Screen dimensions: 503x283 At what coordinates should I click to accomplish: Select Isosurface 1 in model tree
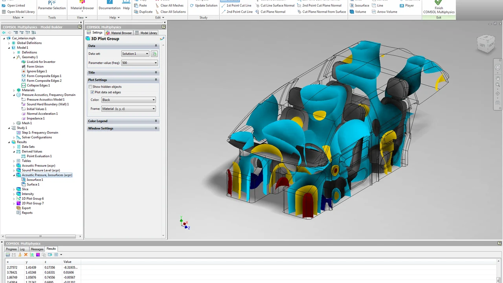pyautogui.click(x=35, y=180)
